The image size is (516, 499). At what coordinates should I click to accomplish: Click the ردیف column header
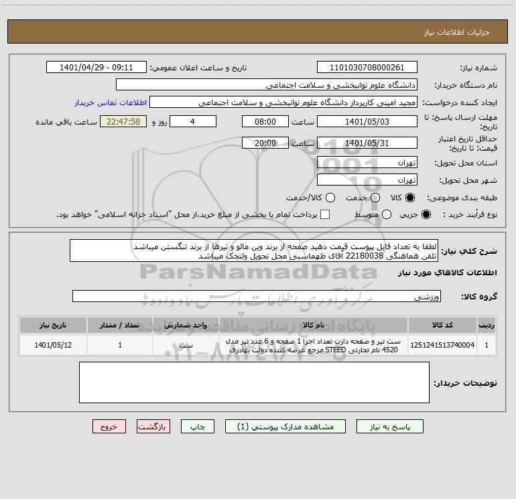click(487, 325)
